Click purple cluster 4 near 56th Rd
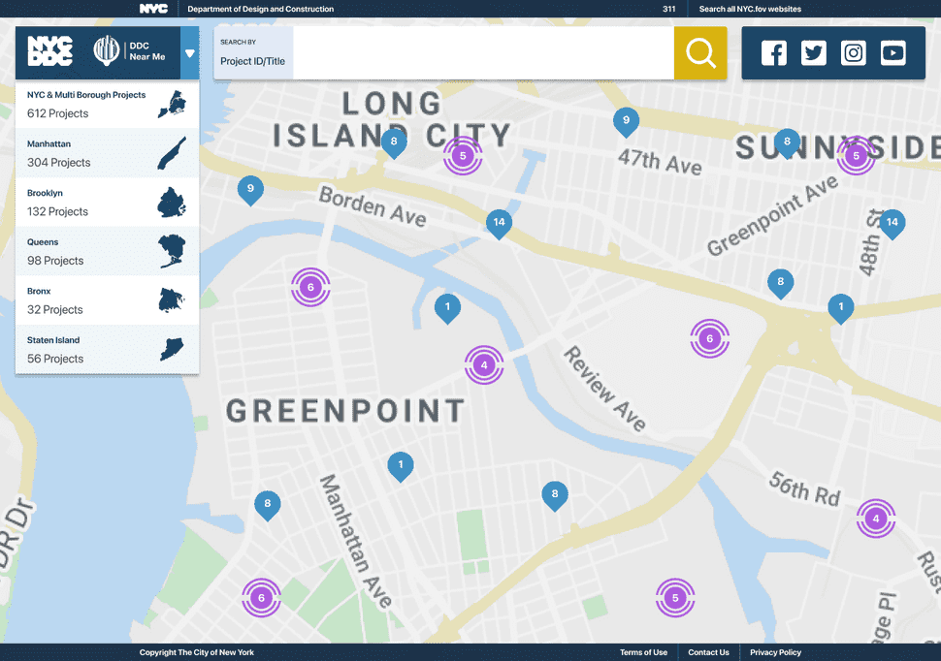The image size is (941, 661). (876, 519)
